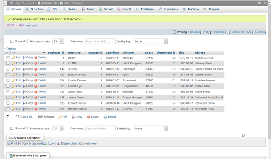Click the Copy to clipboard icon

tap(20, 144)
